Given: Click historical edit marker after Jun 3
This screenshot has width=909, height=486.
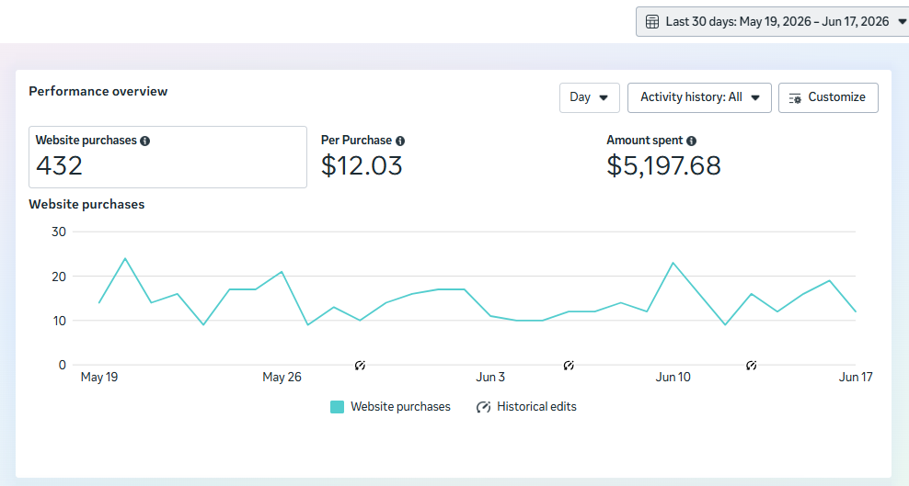Looking at the screenshot, I should coord(569,365).
